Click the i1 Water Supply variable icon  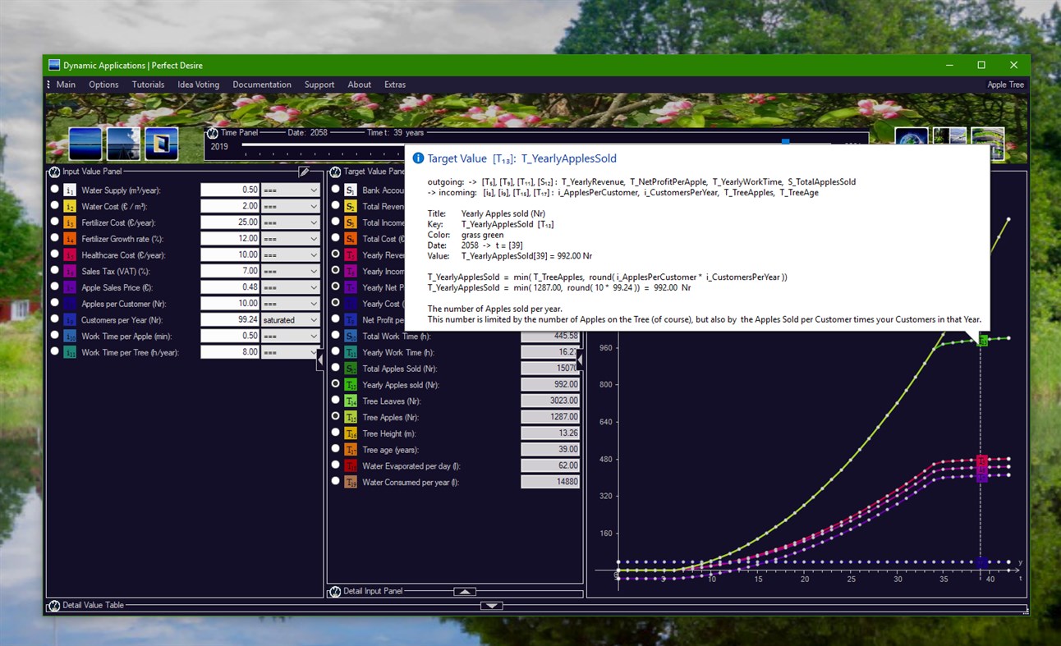70,190
